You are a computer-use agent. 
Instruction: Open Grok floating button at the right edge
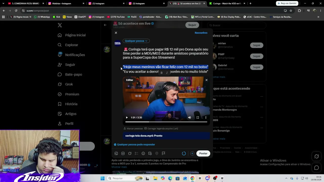(x=316, y=157)
